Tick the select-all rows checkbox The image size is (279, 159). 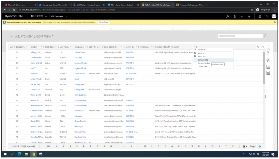[x=11, y=47]
